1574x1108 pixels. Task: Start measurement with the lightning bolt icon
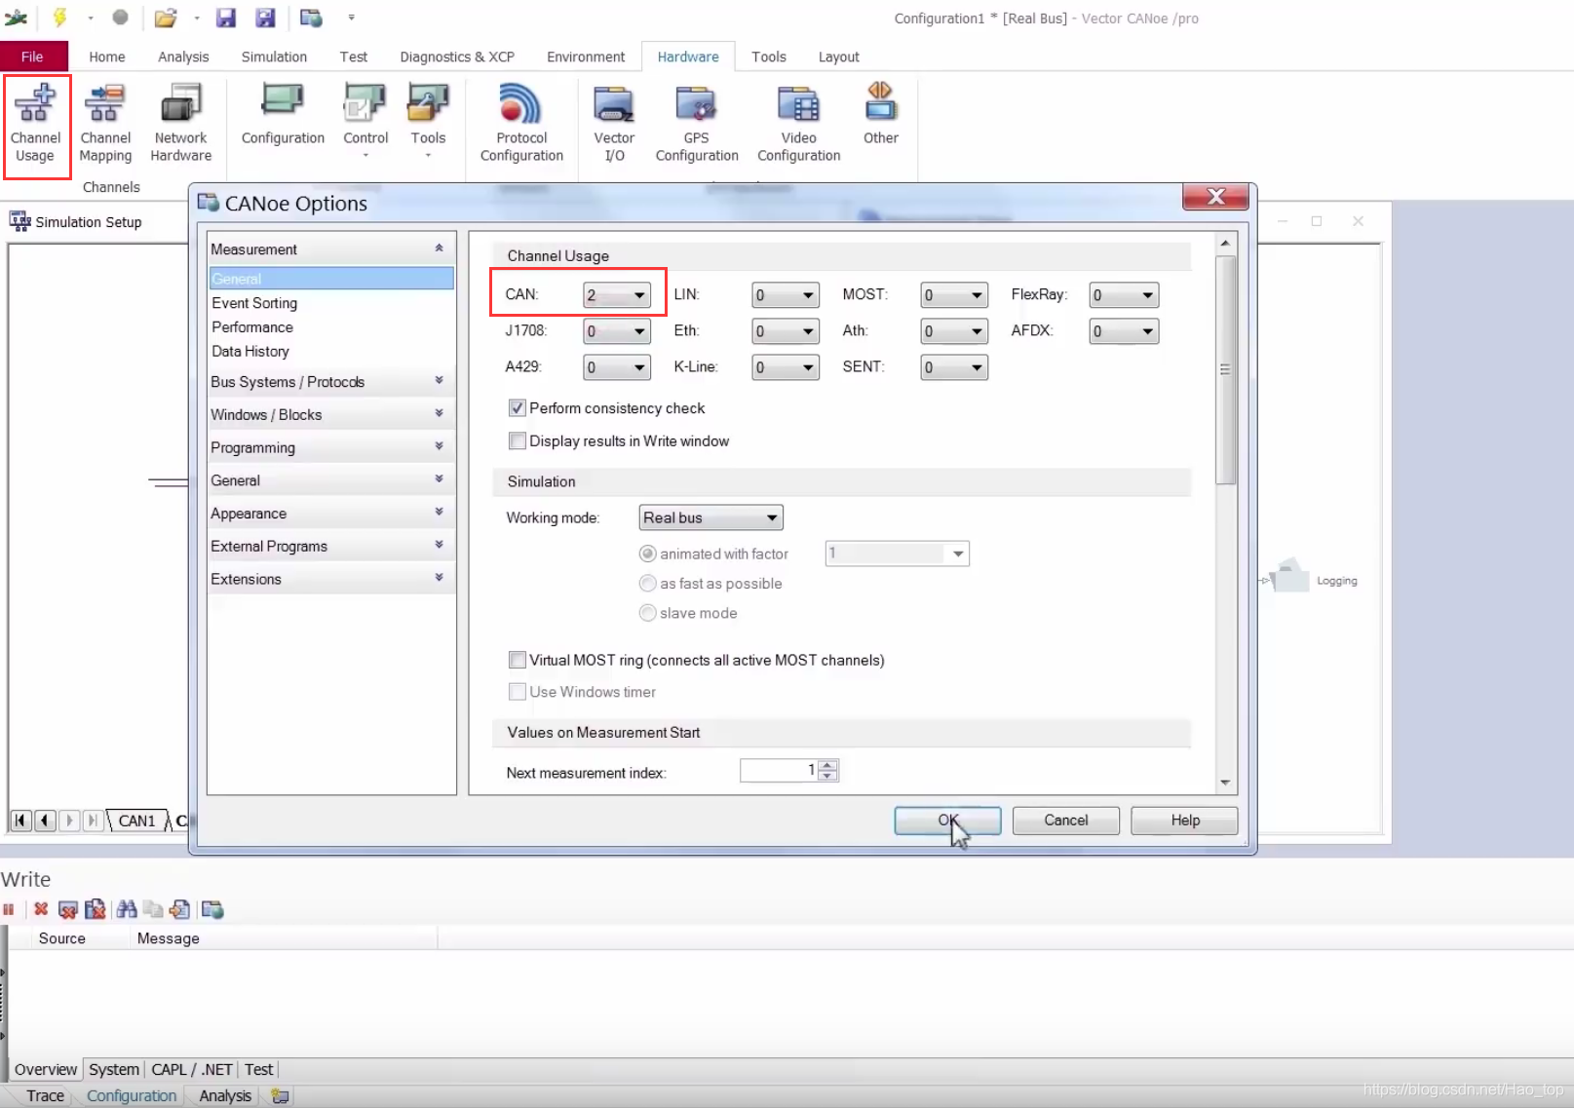pos(59,18)
